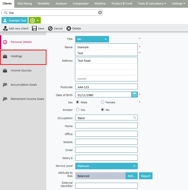Open Accumulation Goals section
The width and height of the screenshot is (188, 190).
(x=23, y=85)
